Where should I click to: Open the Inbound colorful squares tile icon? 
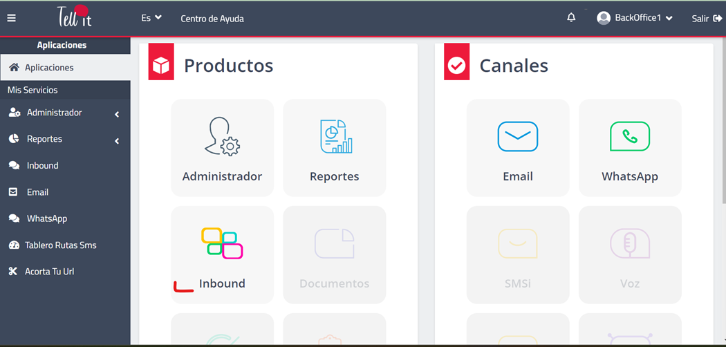tap(222, 243)
